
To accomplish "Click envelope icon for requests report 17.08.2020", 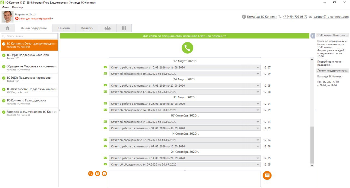I will tap(105, 92).
